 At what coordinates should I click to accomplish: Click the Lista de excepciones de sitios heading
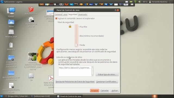pyautogui.click(x=69, y=57)
